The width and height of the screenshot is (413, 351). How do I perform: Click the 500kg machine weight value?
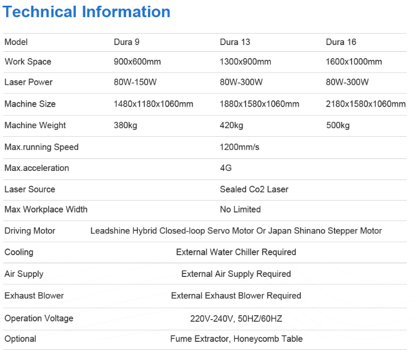[x=337, y=125]
